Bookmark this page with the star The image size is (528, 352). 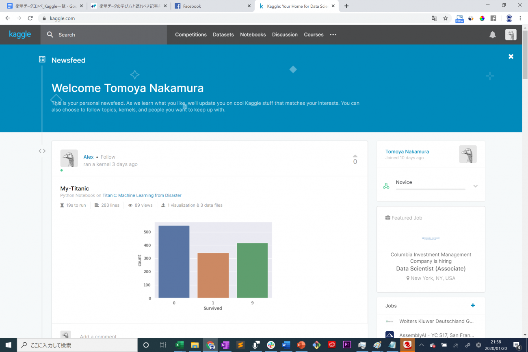click(x=446, y=18)
